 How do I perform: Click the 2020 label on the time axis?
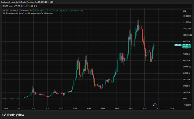(61, 108)
